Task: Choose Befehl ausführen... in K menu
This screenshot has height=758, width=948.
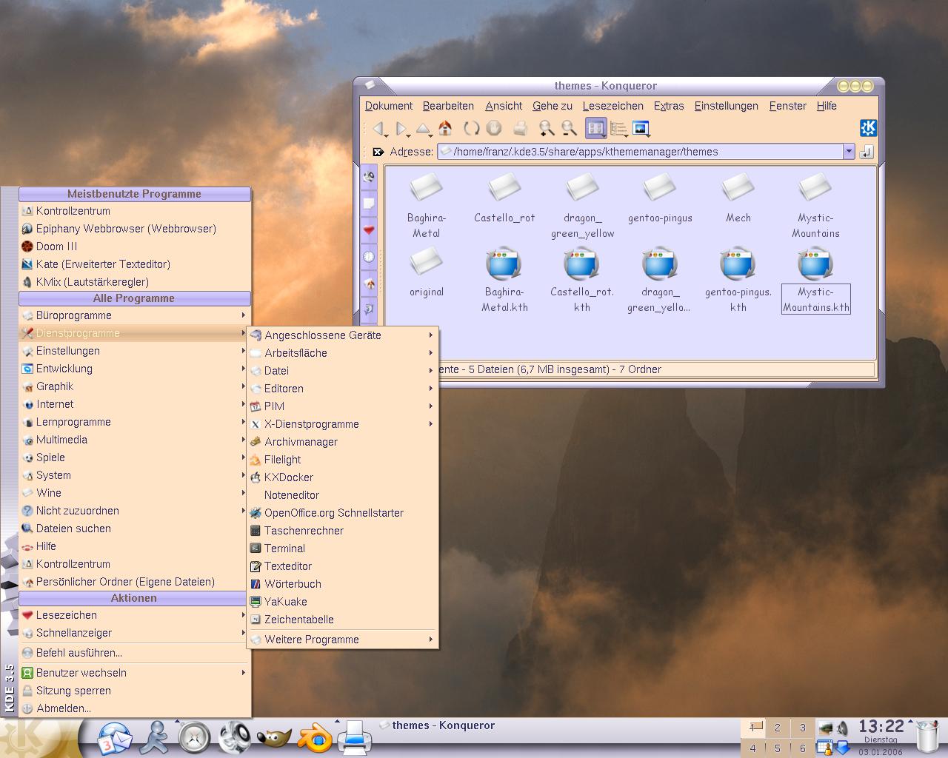Action: 134,653
